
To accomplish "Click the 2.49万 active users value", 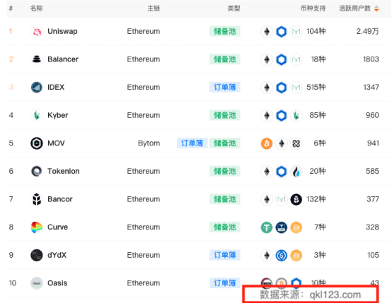I will (367, 32).
